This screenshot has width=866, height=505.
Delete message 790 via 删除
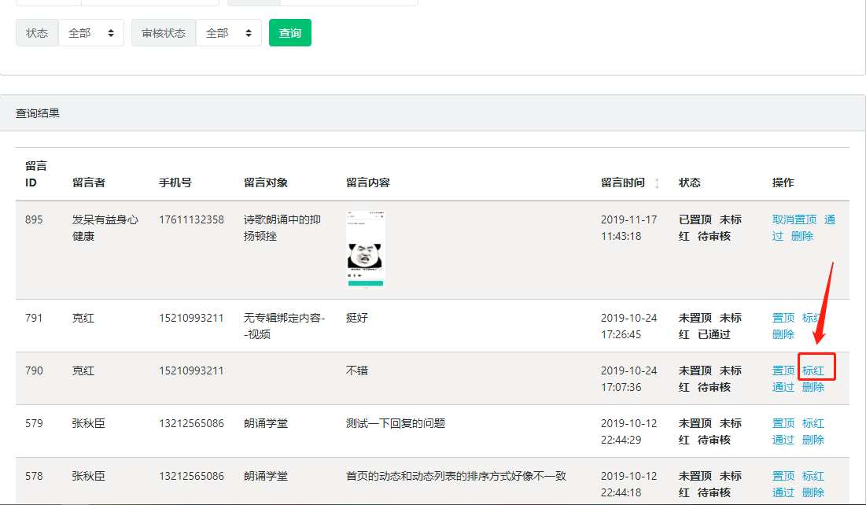tap(813, 387)
